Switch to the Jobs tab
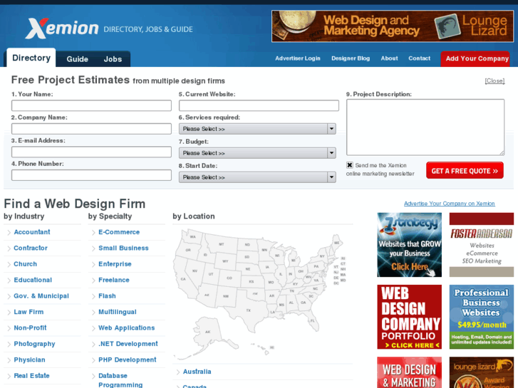Image resolution: width=518 pixels, height=388 pixels. coord(113,59)
